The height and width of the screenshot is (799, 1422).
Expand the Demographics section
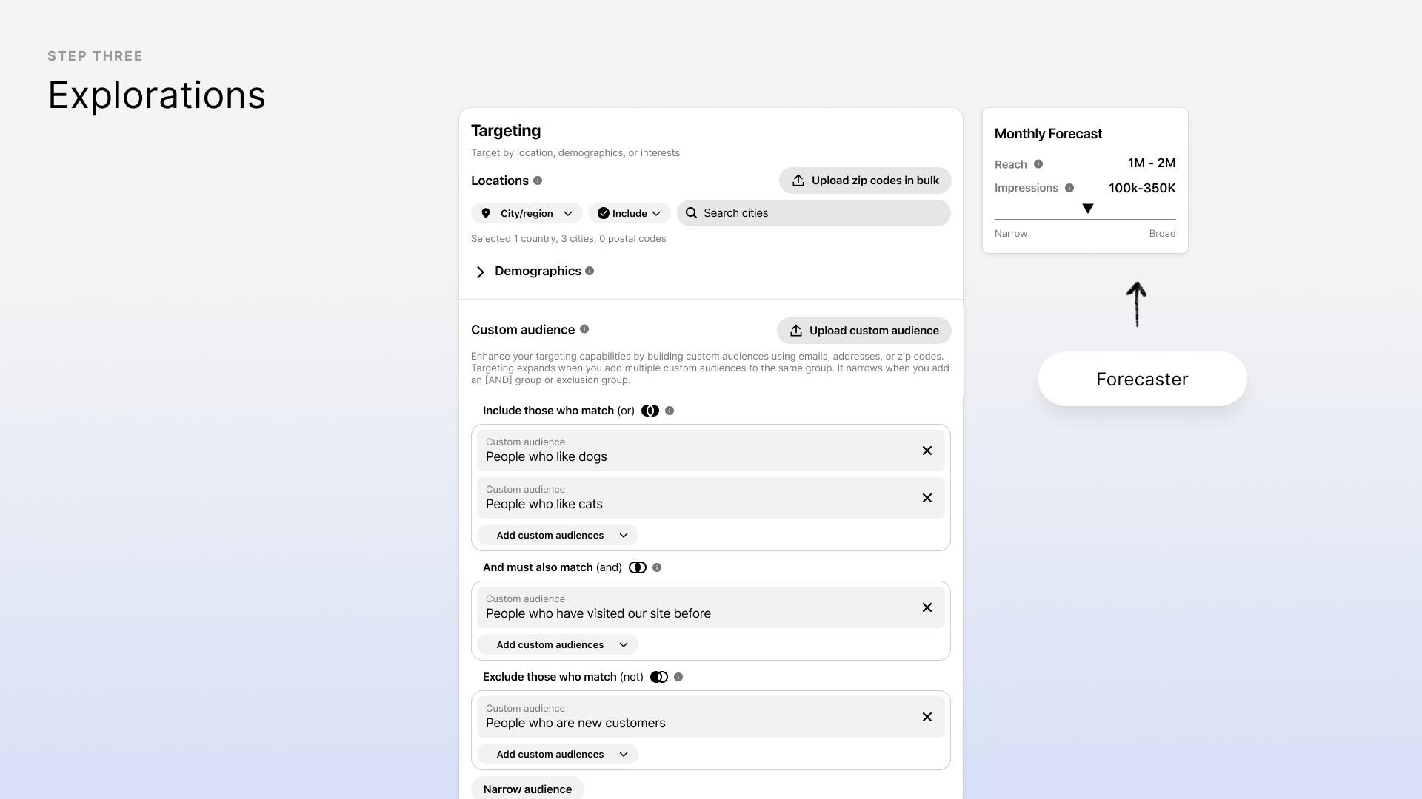481,272
